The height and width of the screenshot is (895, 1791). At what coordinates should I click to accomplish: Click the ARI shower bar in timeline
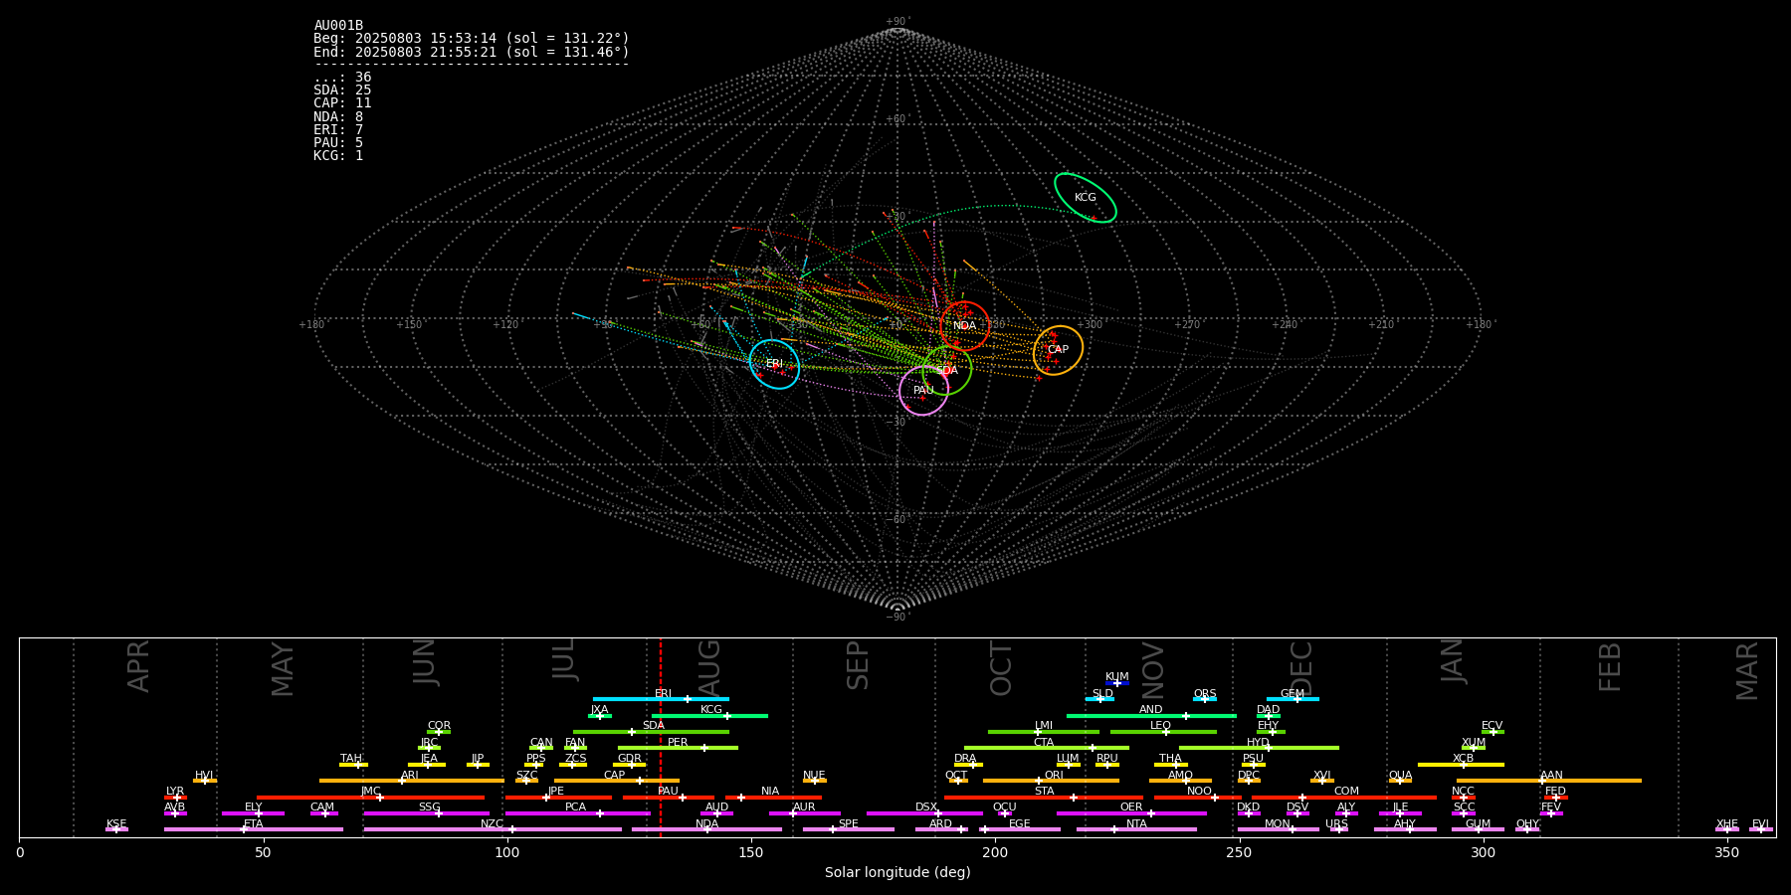coord(412,781)
